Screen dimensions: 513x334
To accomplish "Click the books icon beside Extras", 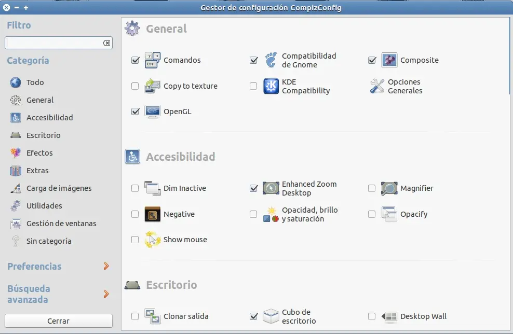I will pos(16,171).
